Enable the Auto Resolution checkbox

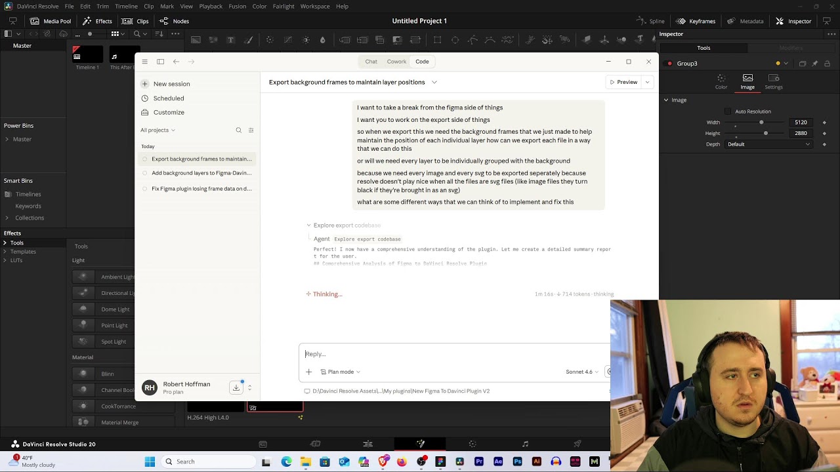[x=728, y=111]
